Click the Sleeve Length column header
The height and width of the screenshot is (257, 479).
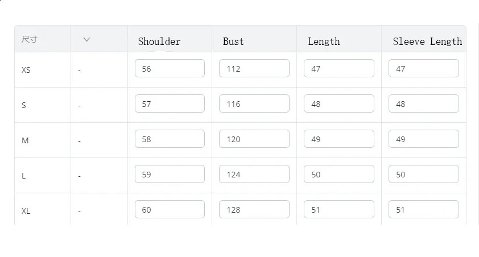(x=427, y=42)
